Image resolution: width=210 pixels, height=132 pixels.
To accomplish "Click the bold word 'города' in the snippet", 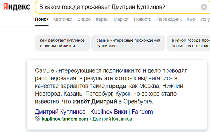I will 116,86.
